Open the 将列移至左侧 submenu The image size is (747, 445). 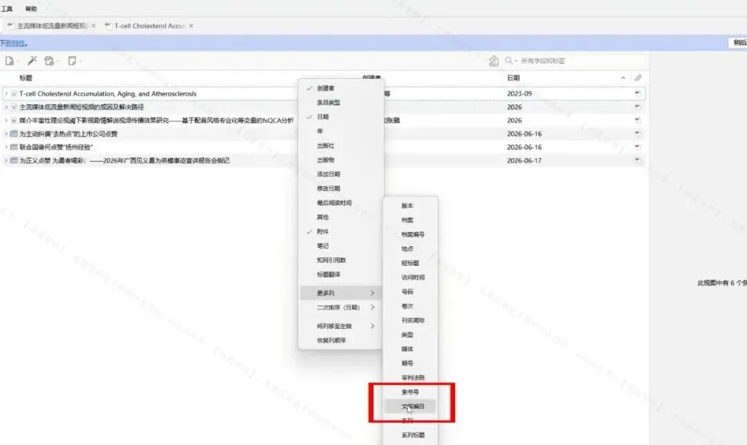pyautogui.click(x=340, y=326)
